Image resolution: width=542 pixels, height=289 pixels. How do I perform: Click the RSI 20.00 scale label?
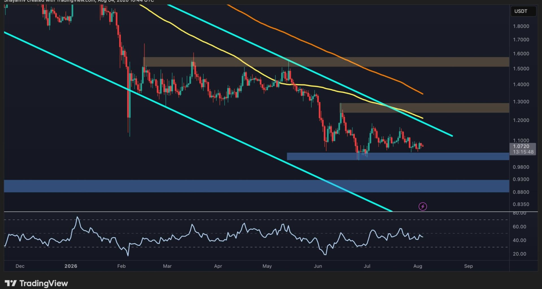pyautogui.click(x=519, y=254)
